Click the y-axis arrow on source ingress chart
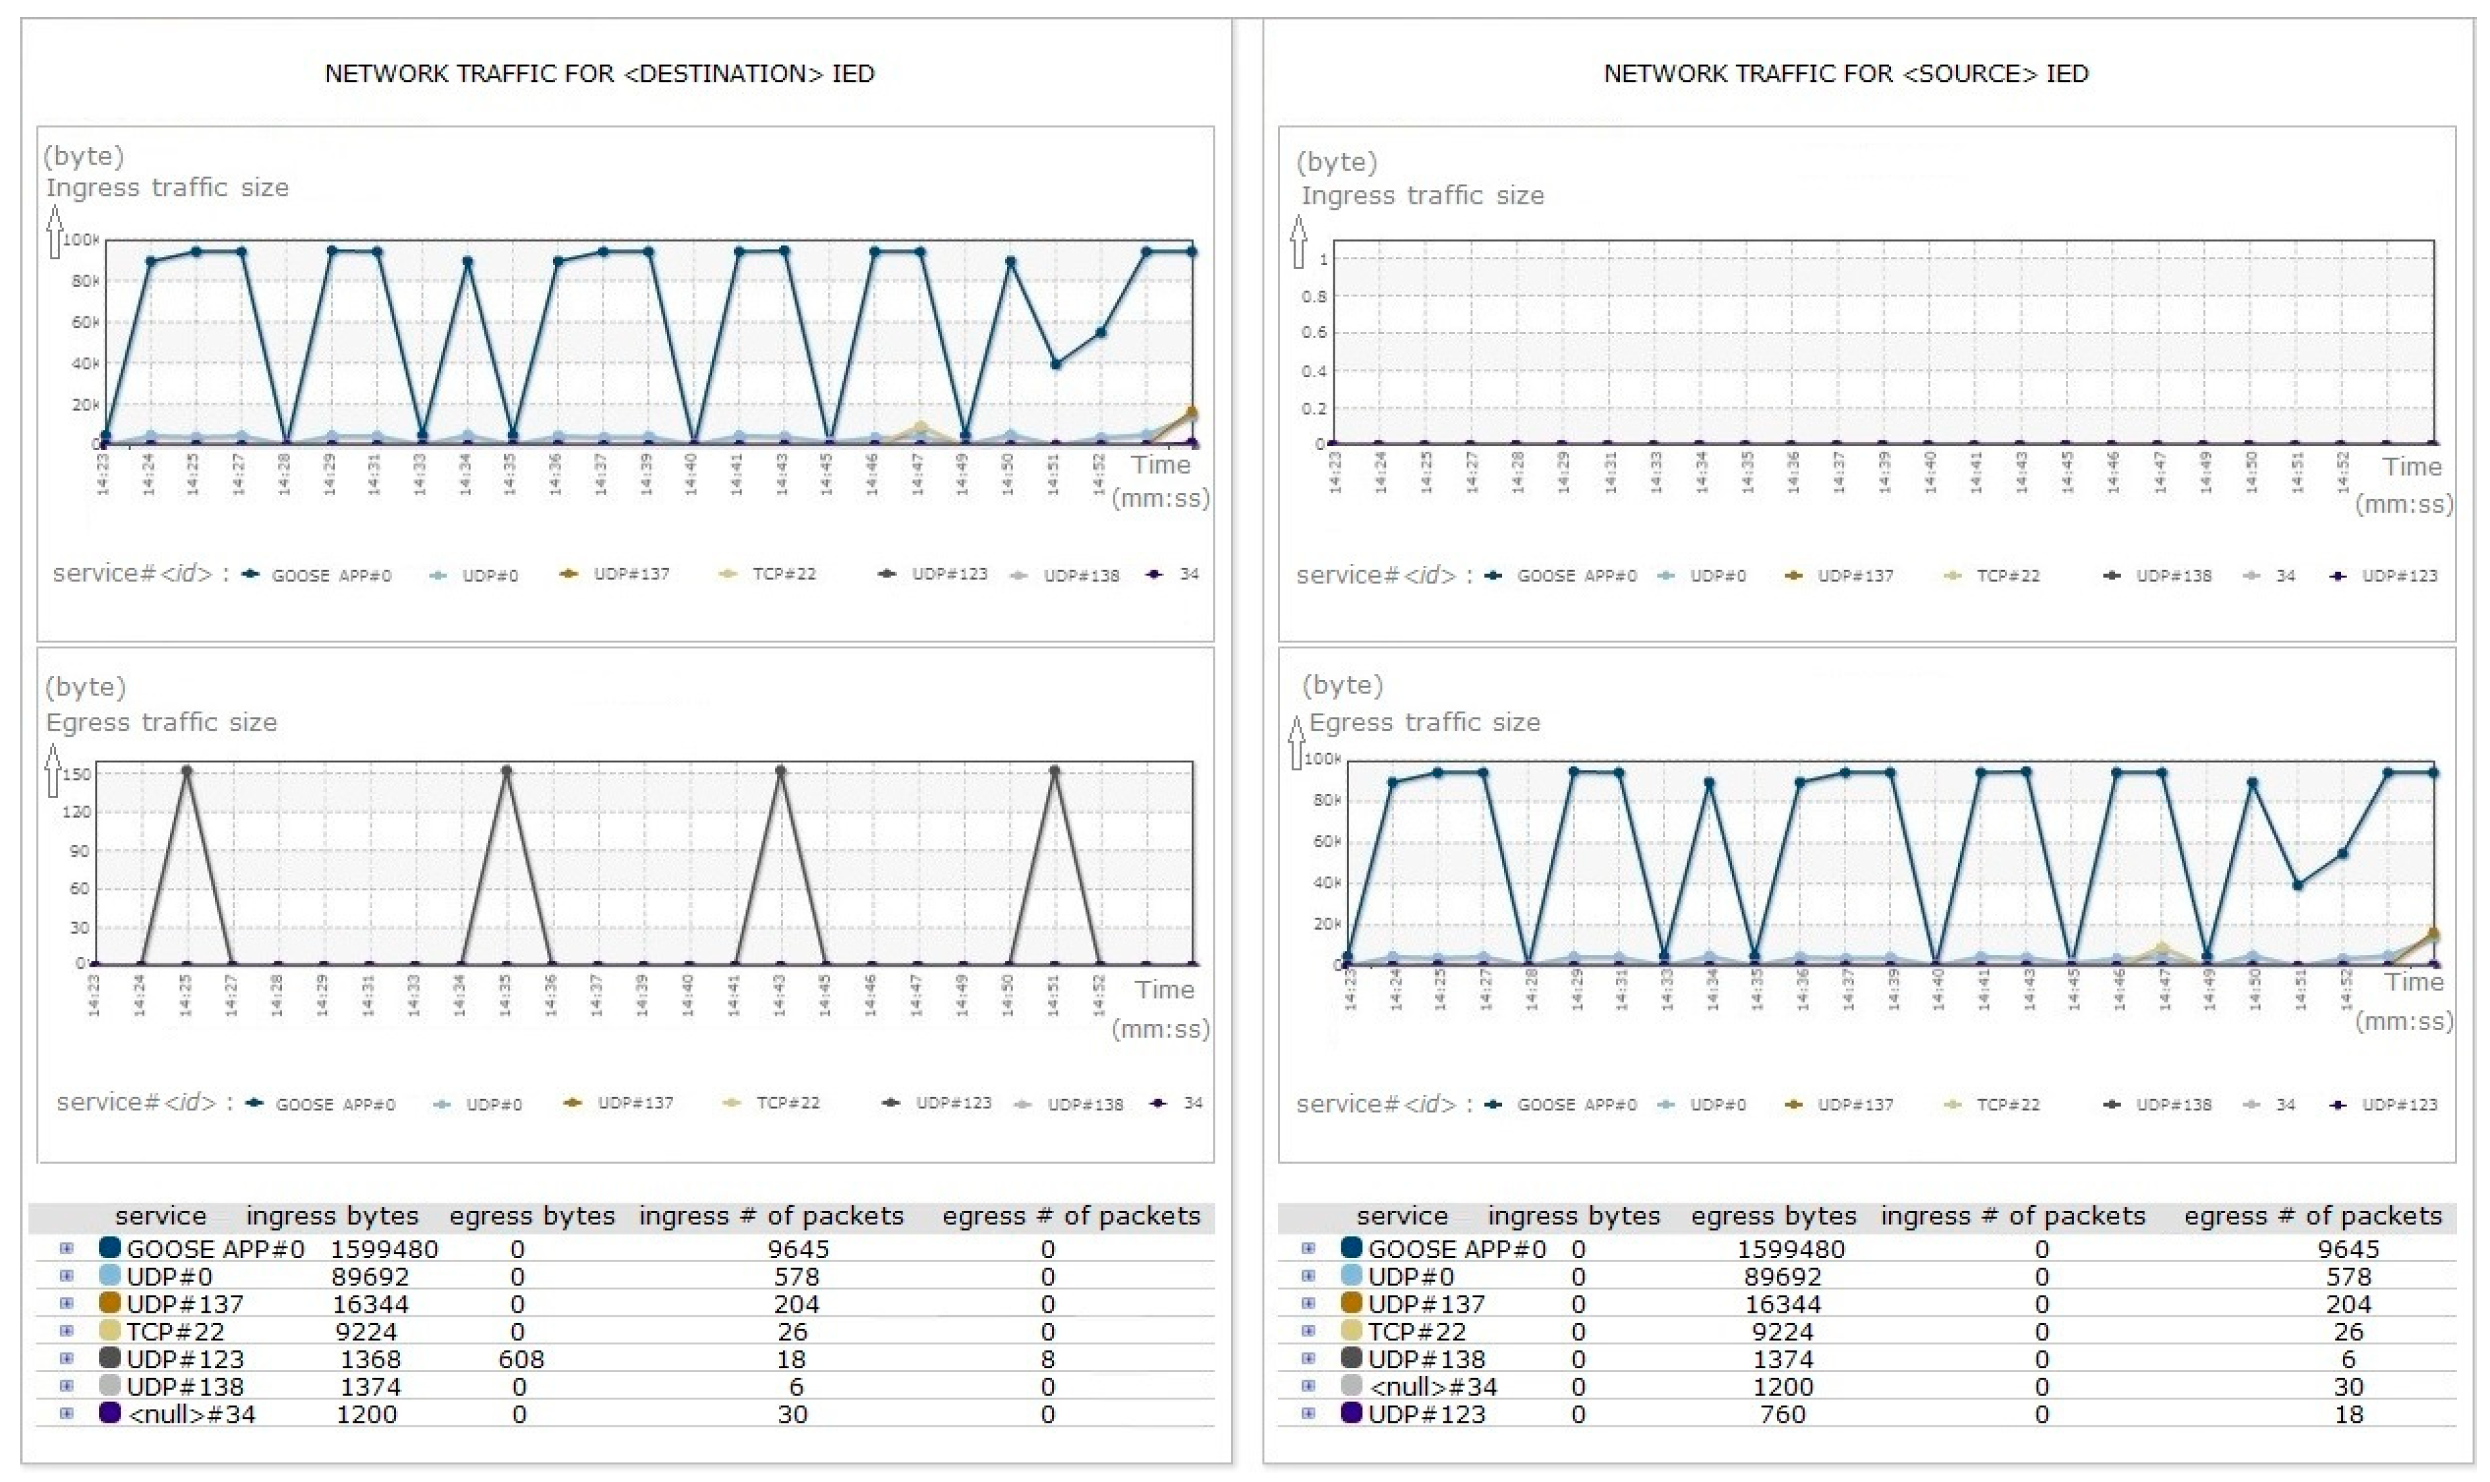 (1298, 241)
